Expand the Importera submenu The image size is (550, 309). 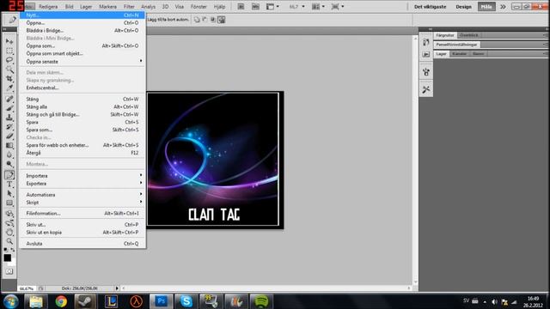82,175
